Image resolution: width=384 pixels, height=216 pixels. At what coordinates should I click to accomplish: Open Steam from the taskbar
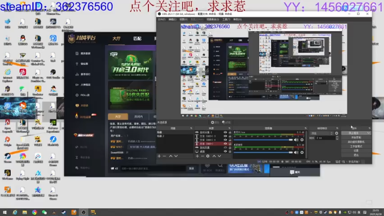tap(64, 212)
